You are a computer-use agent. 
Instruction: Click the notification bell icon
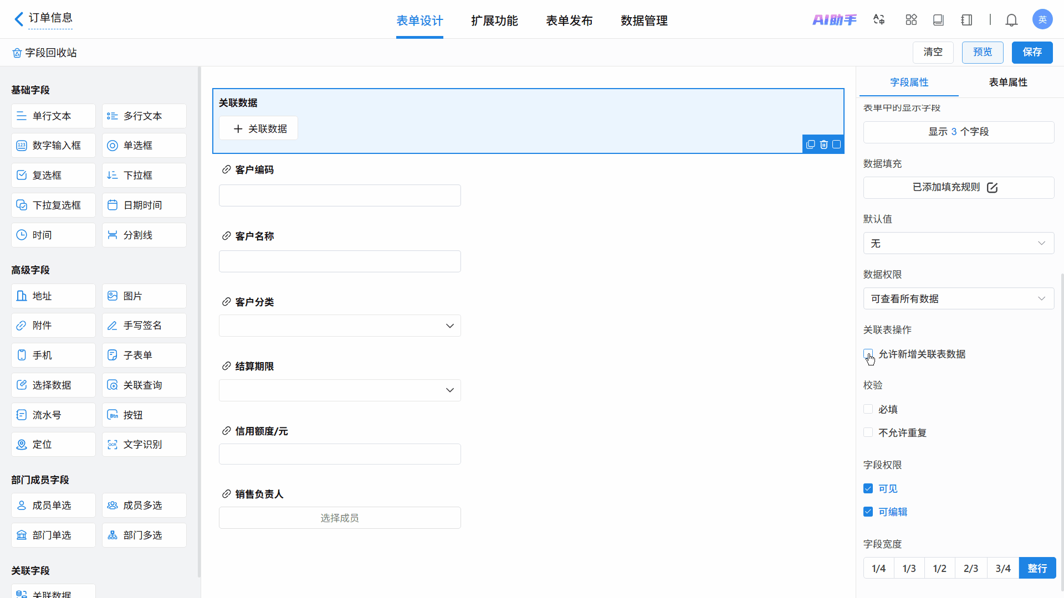click(1011, 20)
